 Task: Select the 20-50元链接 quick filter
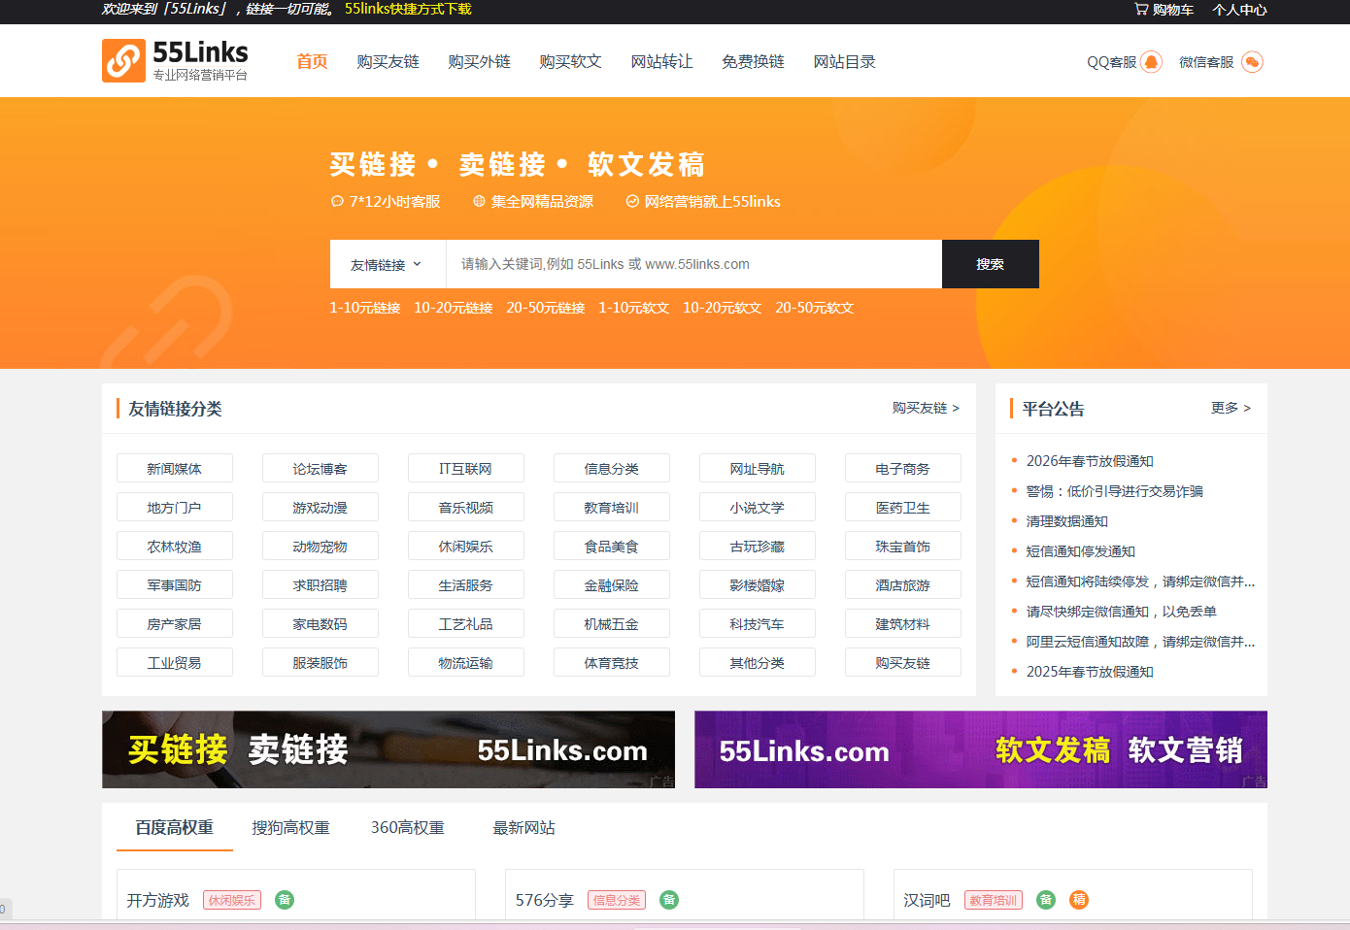pyautogui.click(x=545, y=308)
